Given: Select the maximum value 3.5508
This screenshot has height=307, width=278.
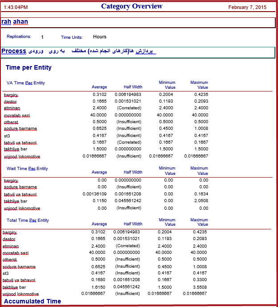Looking at the screenshot, I should pyautogui.click(x=200, y=287).
